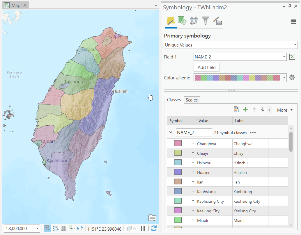Open the color scheme options gear
The height and width of the screenshot is (235, 301).
click(292, 77)
